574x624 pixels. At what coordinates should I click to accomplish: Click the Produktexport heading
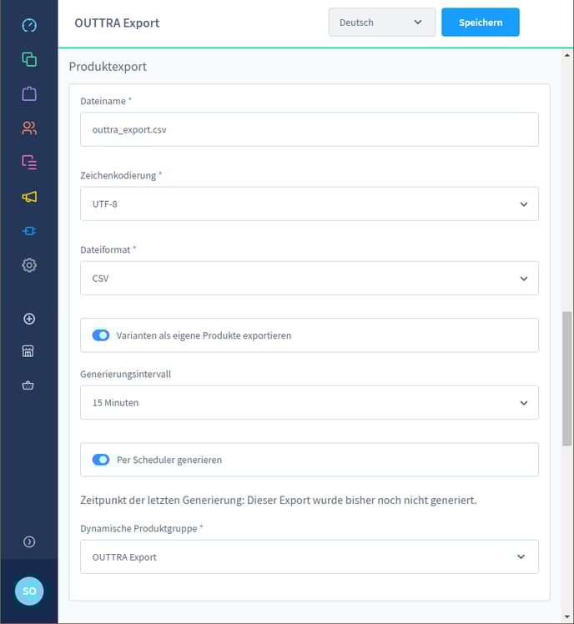tap(108, 67)
